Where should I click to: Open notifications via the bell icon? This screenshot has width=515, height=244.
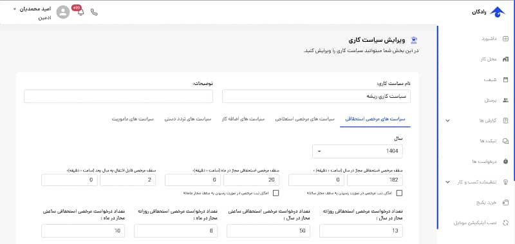80,12
